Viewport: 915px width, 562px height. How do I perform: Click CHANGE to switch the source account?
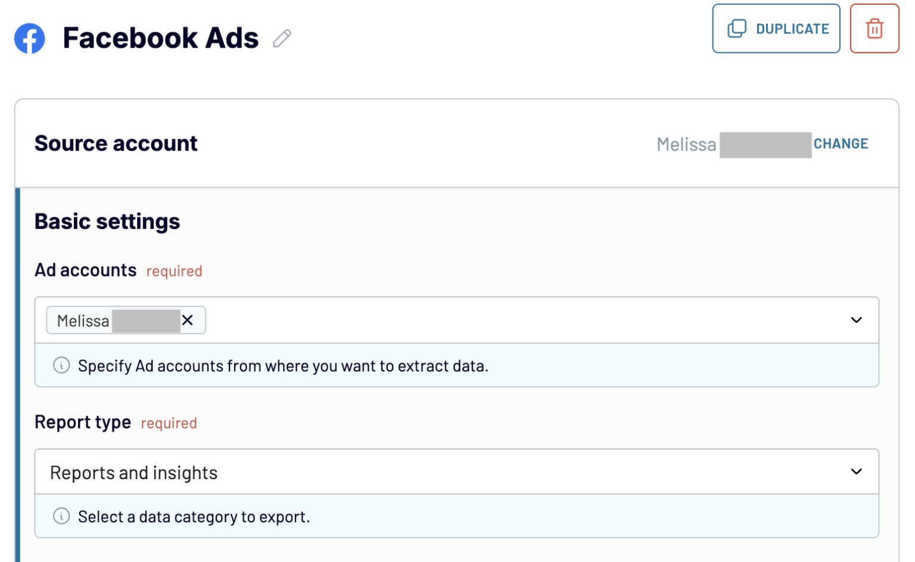click(841, 143)
